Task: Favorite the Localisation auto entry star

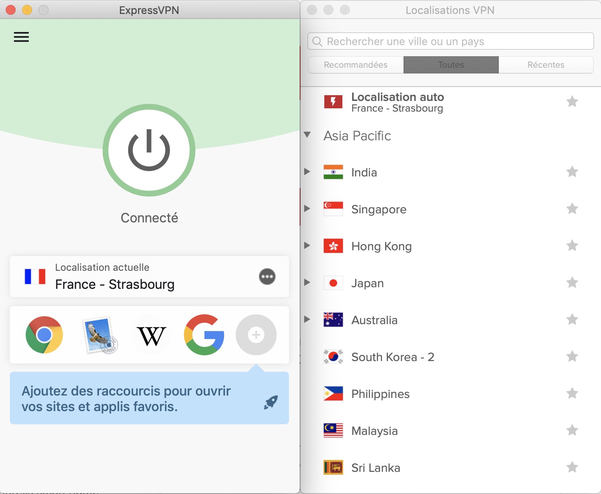Action: [x=572, y=101]
